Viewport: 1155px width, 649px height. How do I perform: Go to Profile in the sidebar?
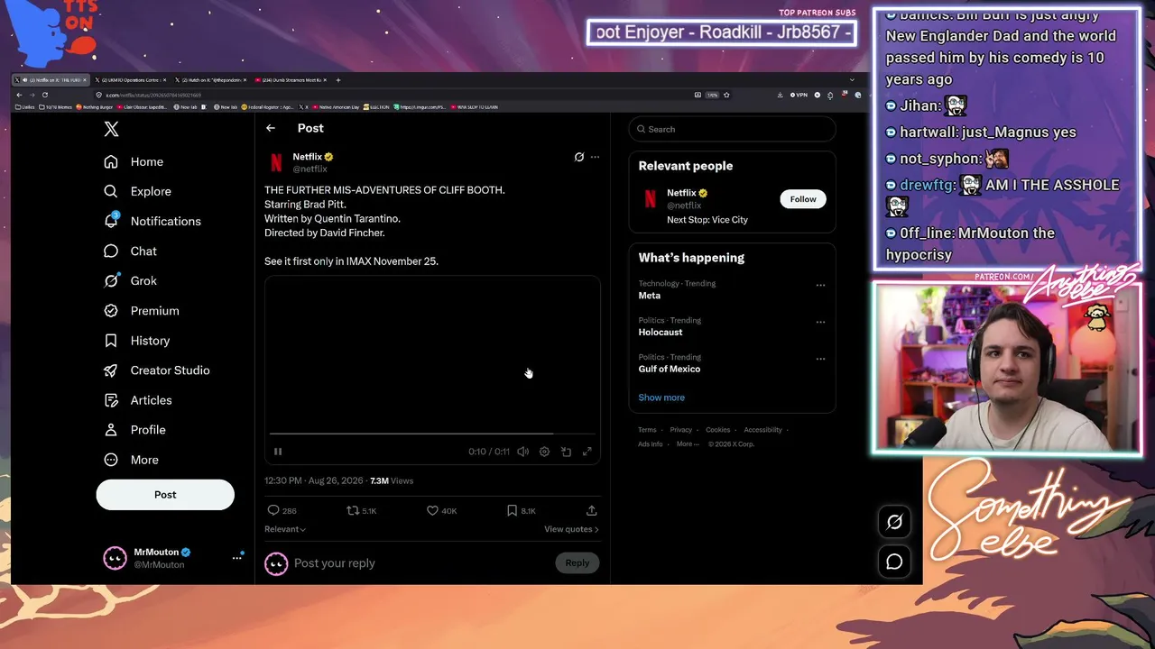(135, 430)
